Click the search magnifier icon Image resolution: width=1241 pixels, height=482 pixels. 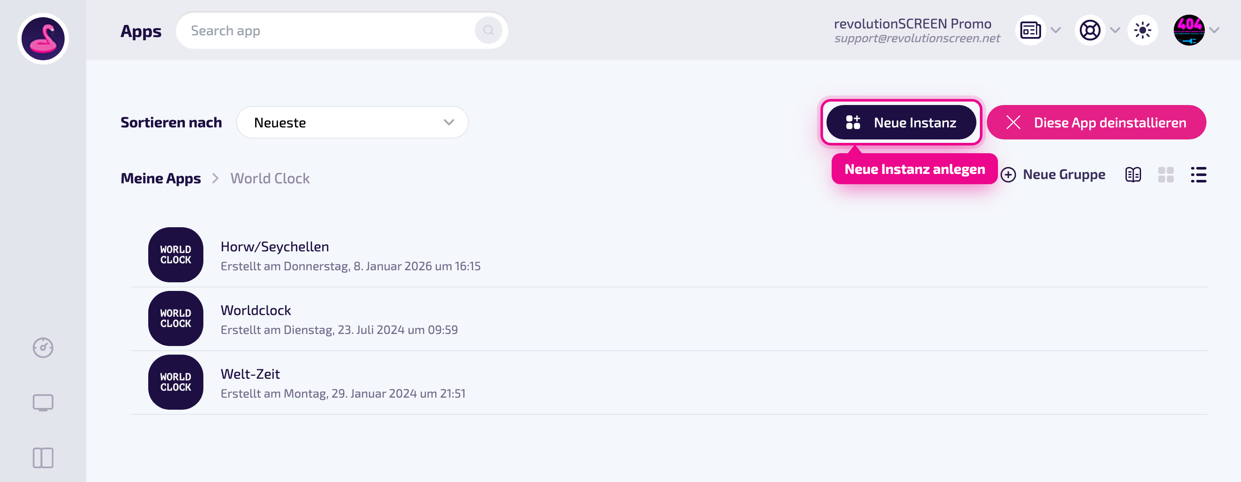(x=488, y=30)
